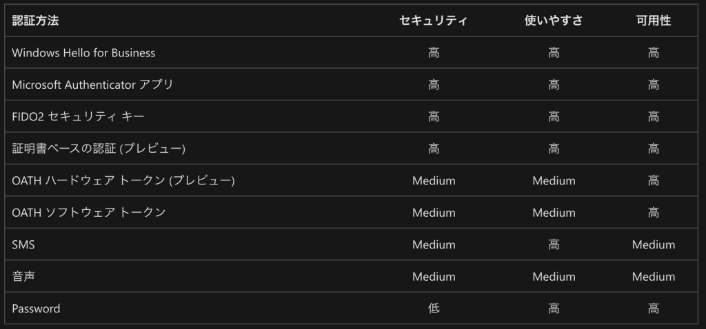
Task: Click SMS availability Medium cell
Action: pyautogui.click(x=654, y=244)
